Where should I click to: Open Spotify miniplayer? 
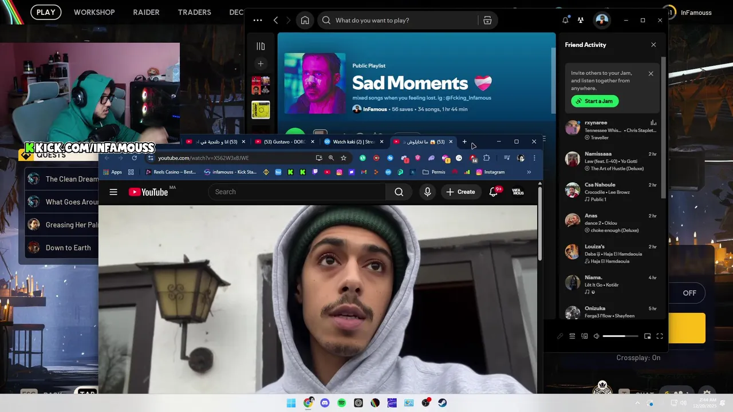(x=647, y=336)
